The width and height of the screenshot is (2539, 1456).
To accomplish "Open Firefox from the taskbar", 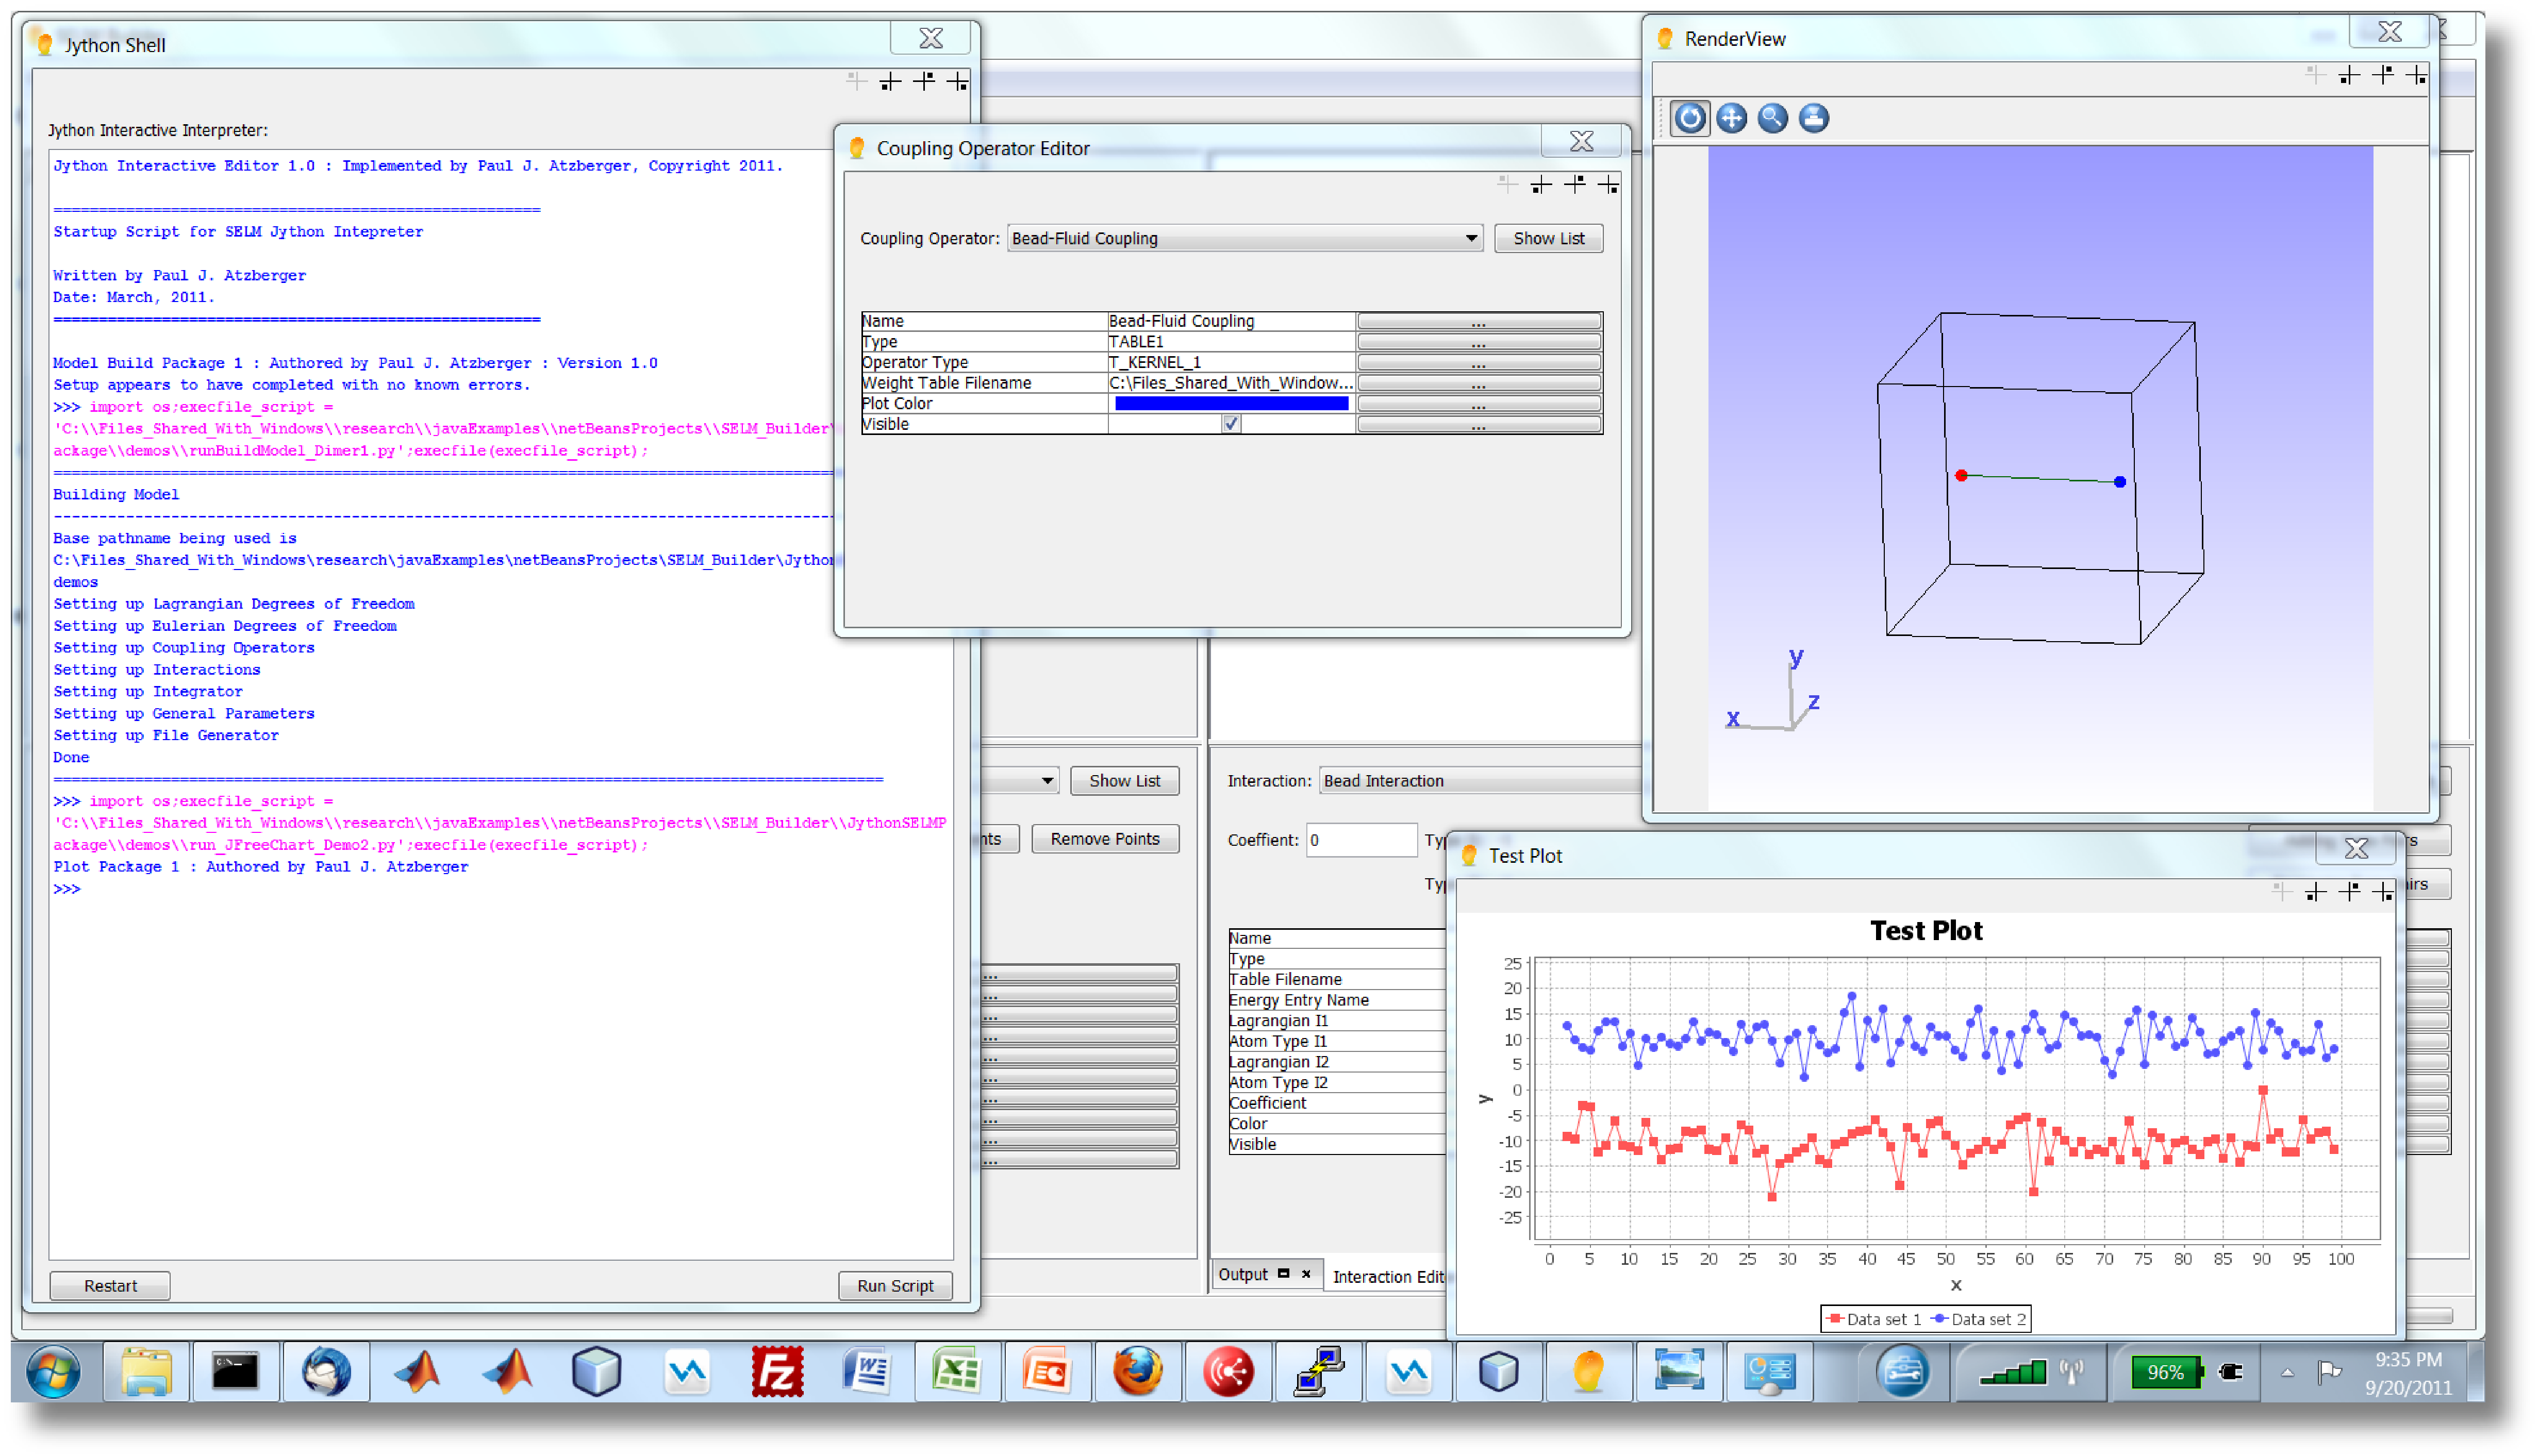I will tap(1137, 1372).
